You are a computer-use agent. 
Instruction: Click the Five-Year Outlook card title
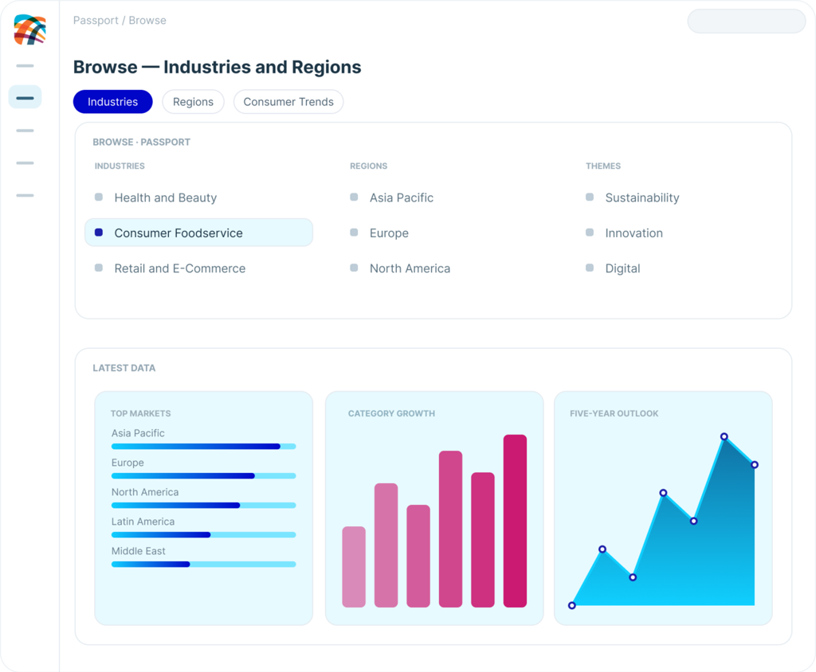614,413
